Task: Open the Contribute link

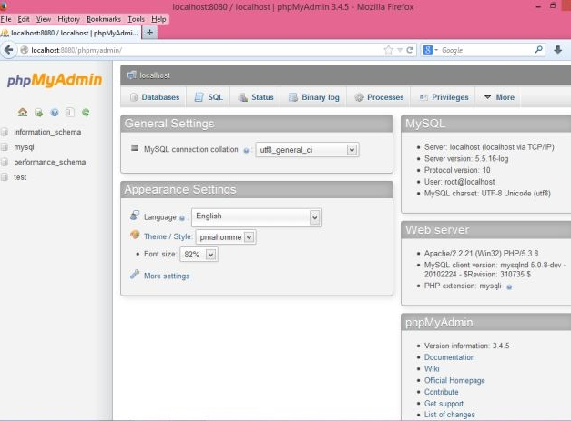Action: tap(441, 392)
